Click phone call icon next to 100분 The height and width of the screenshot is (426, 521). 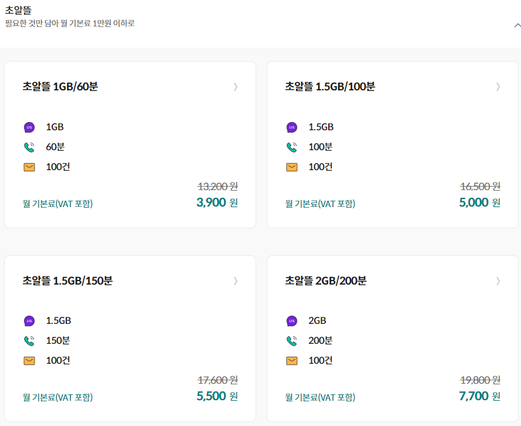click(x=292, y=147)
